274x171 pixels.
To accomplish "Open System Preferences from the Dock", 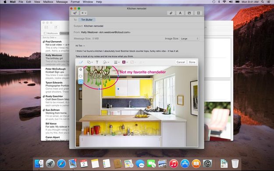I will tap(207, 164).
